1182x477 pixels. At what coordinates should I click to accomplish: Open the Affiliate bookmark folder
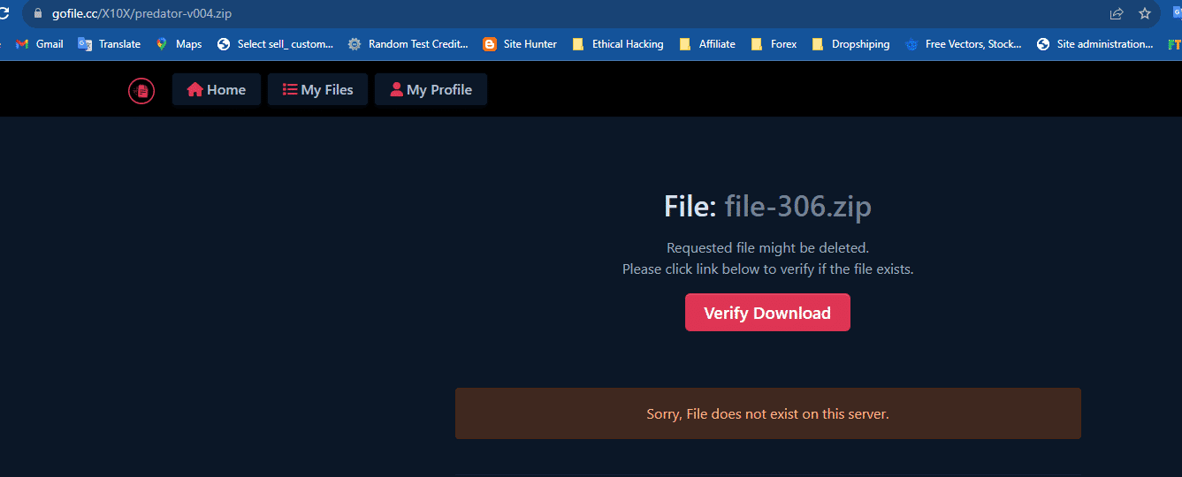coord(707,44)
